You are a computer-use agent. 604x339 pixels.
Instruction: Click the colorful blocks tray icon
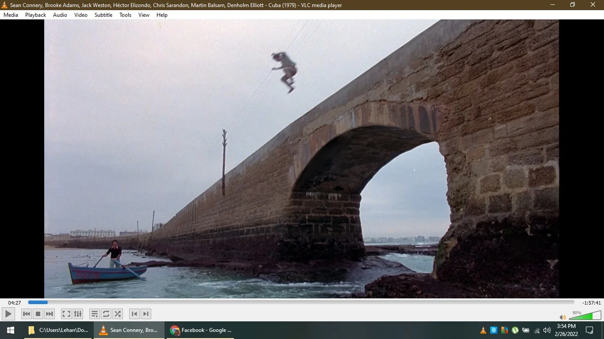pyautogui.click(x=505, y=330)
